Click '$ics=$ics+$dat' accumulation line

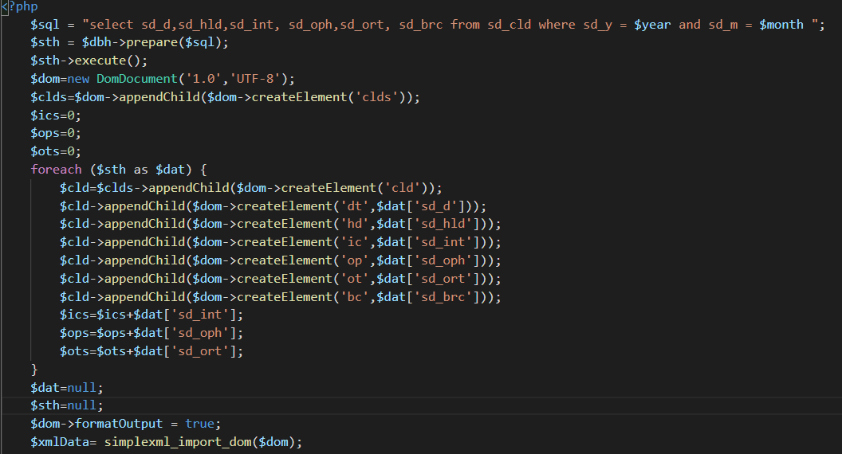(x=151, y=315)
